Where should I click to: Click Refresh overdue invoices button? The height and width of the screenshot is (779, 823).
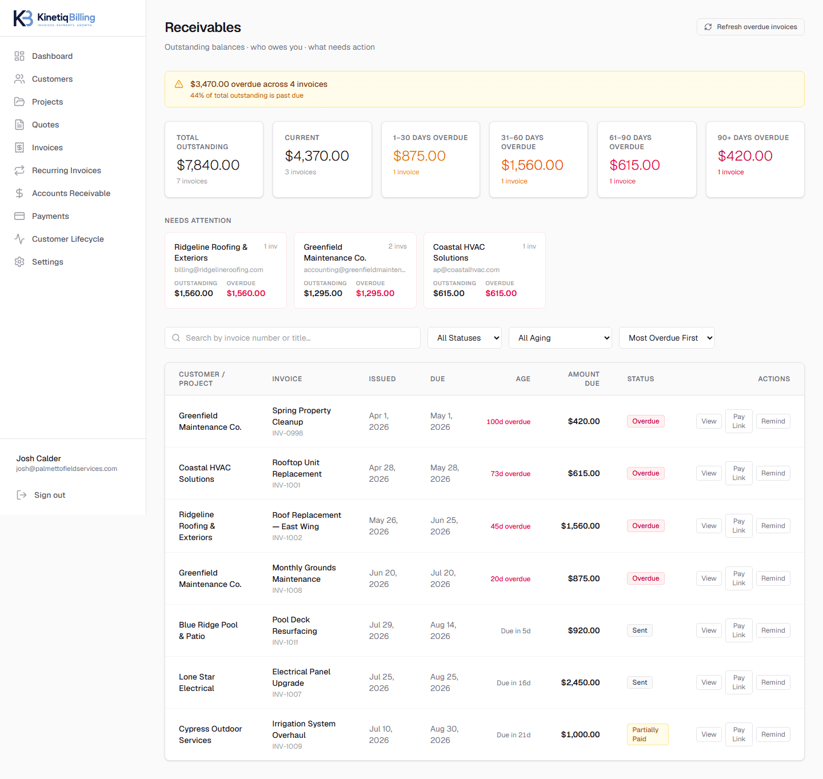750,27
